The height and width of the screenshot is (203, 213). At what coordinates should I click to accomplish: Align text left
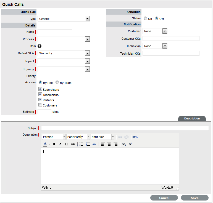(x=103, y=144)
